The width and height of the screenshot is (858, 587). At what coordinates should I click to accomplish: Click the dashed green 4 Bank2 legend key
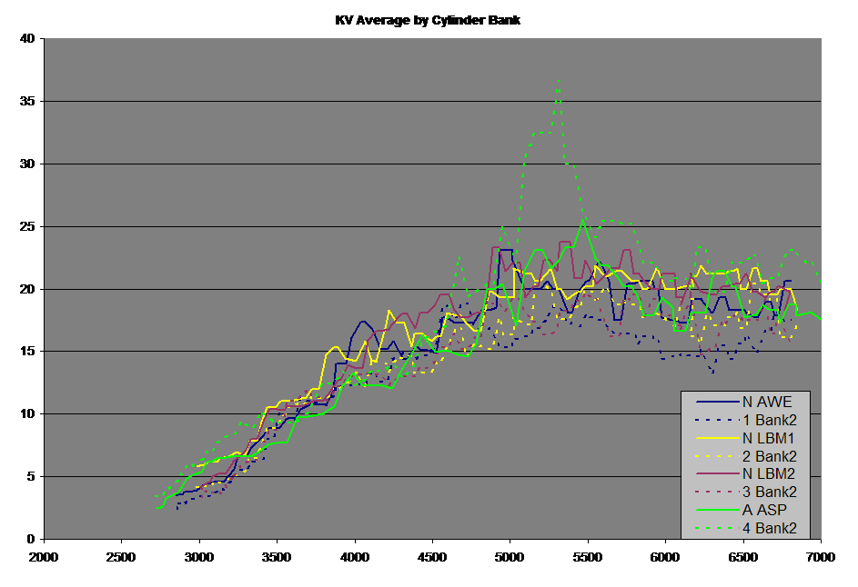[716, 528]
